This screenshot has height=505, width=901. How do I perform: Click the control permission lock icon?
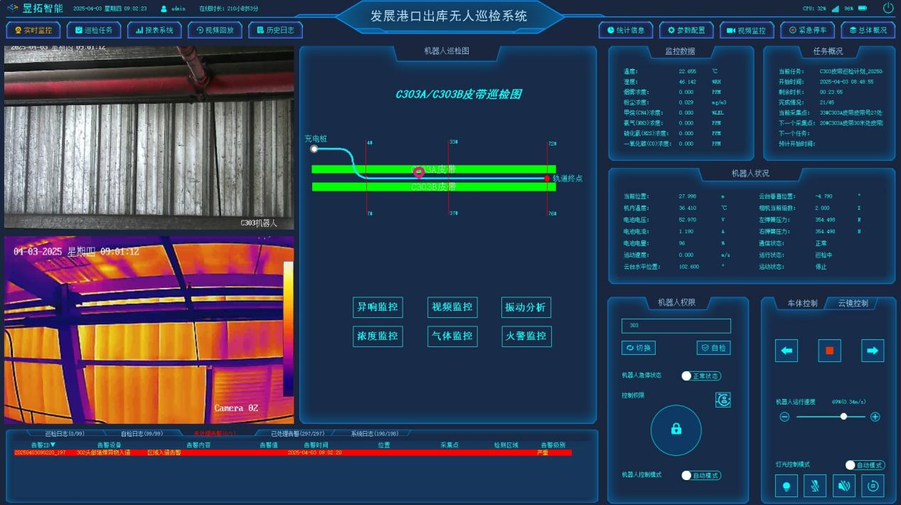(x=676, y=430)
